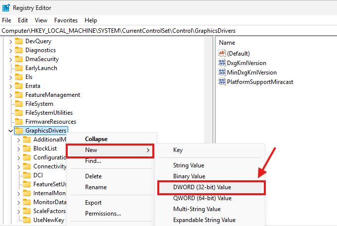Image resolution: width=337 pixels, height=226 pixels.
Task: Choose Export from the context menu
Action: [94, 203]
